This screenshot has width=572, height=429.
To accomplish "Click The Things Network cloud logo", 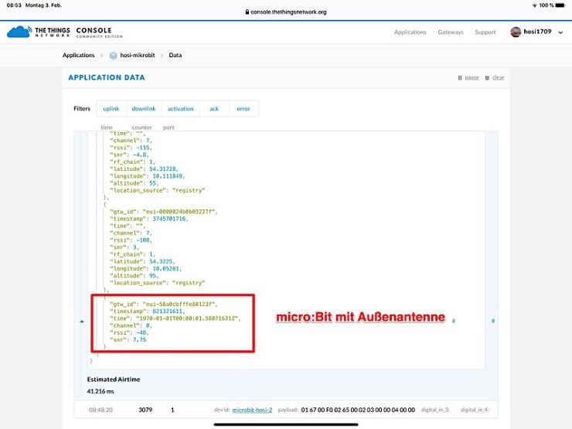I will 19,32.
